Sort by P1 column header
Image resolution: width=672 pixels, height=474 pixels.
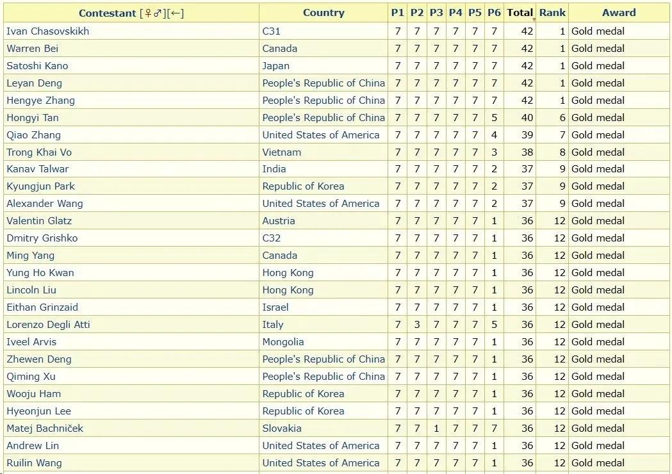pos(398,13)
